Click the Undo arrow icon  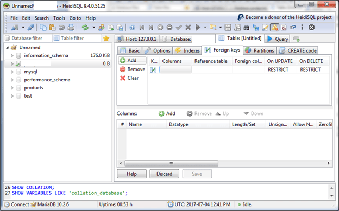point(61,28)
